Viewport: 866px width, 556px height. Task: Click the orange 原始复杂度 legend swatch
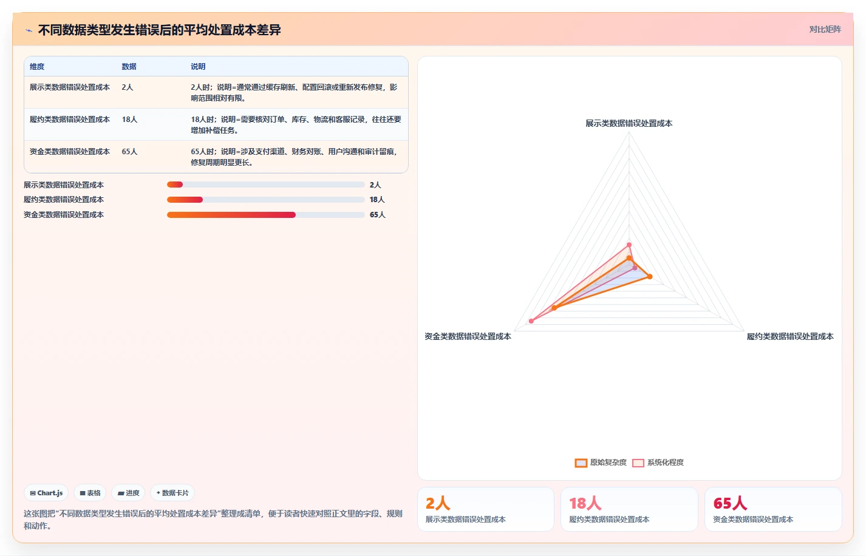click(581, 463)
